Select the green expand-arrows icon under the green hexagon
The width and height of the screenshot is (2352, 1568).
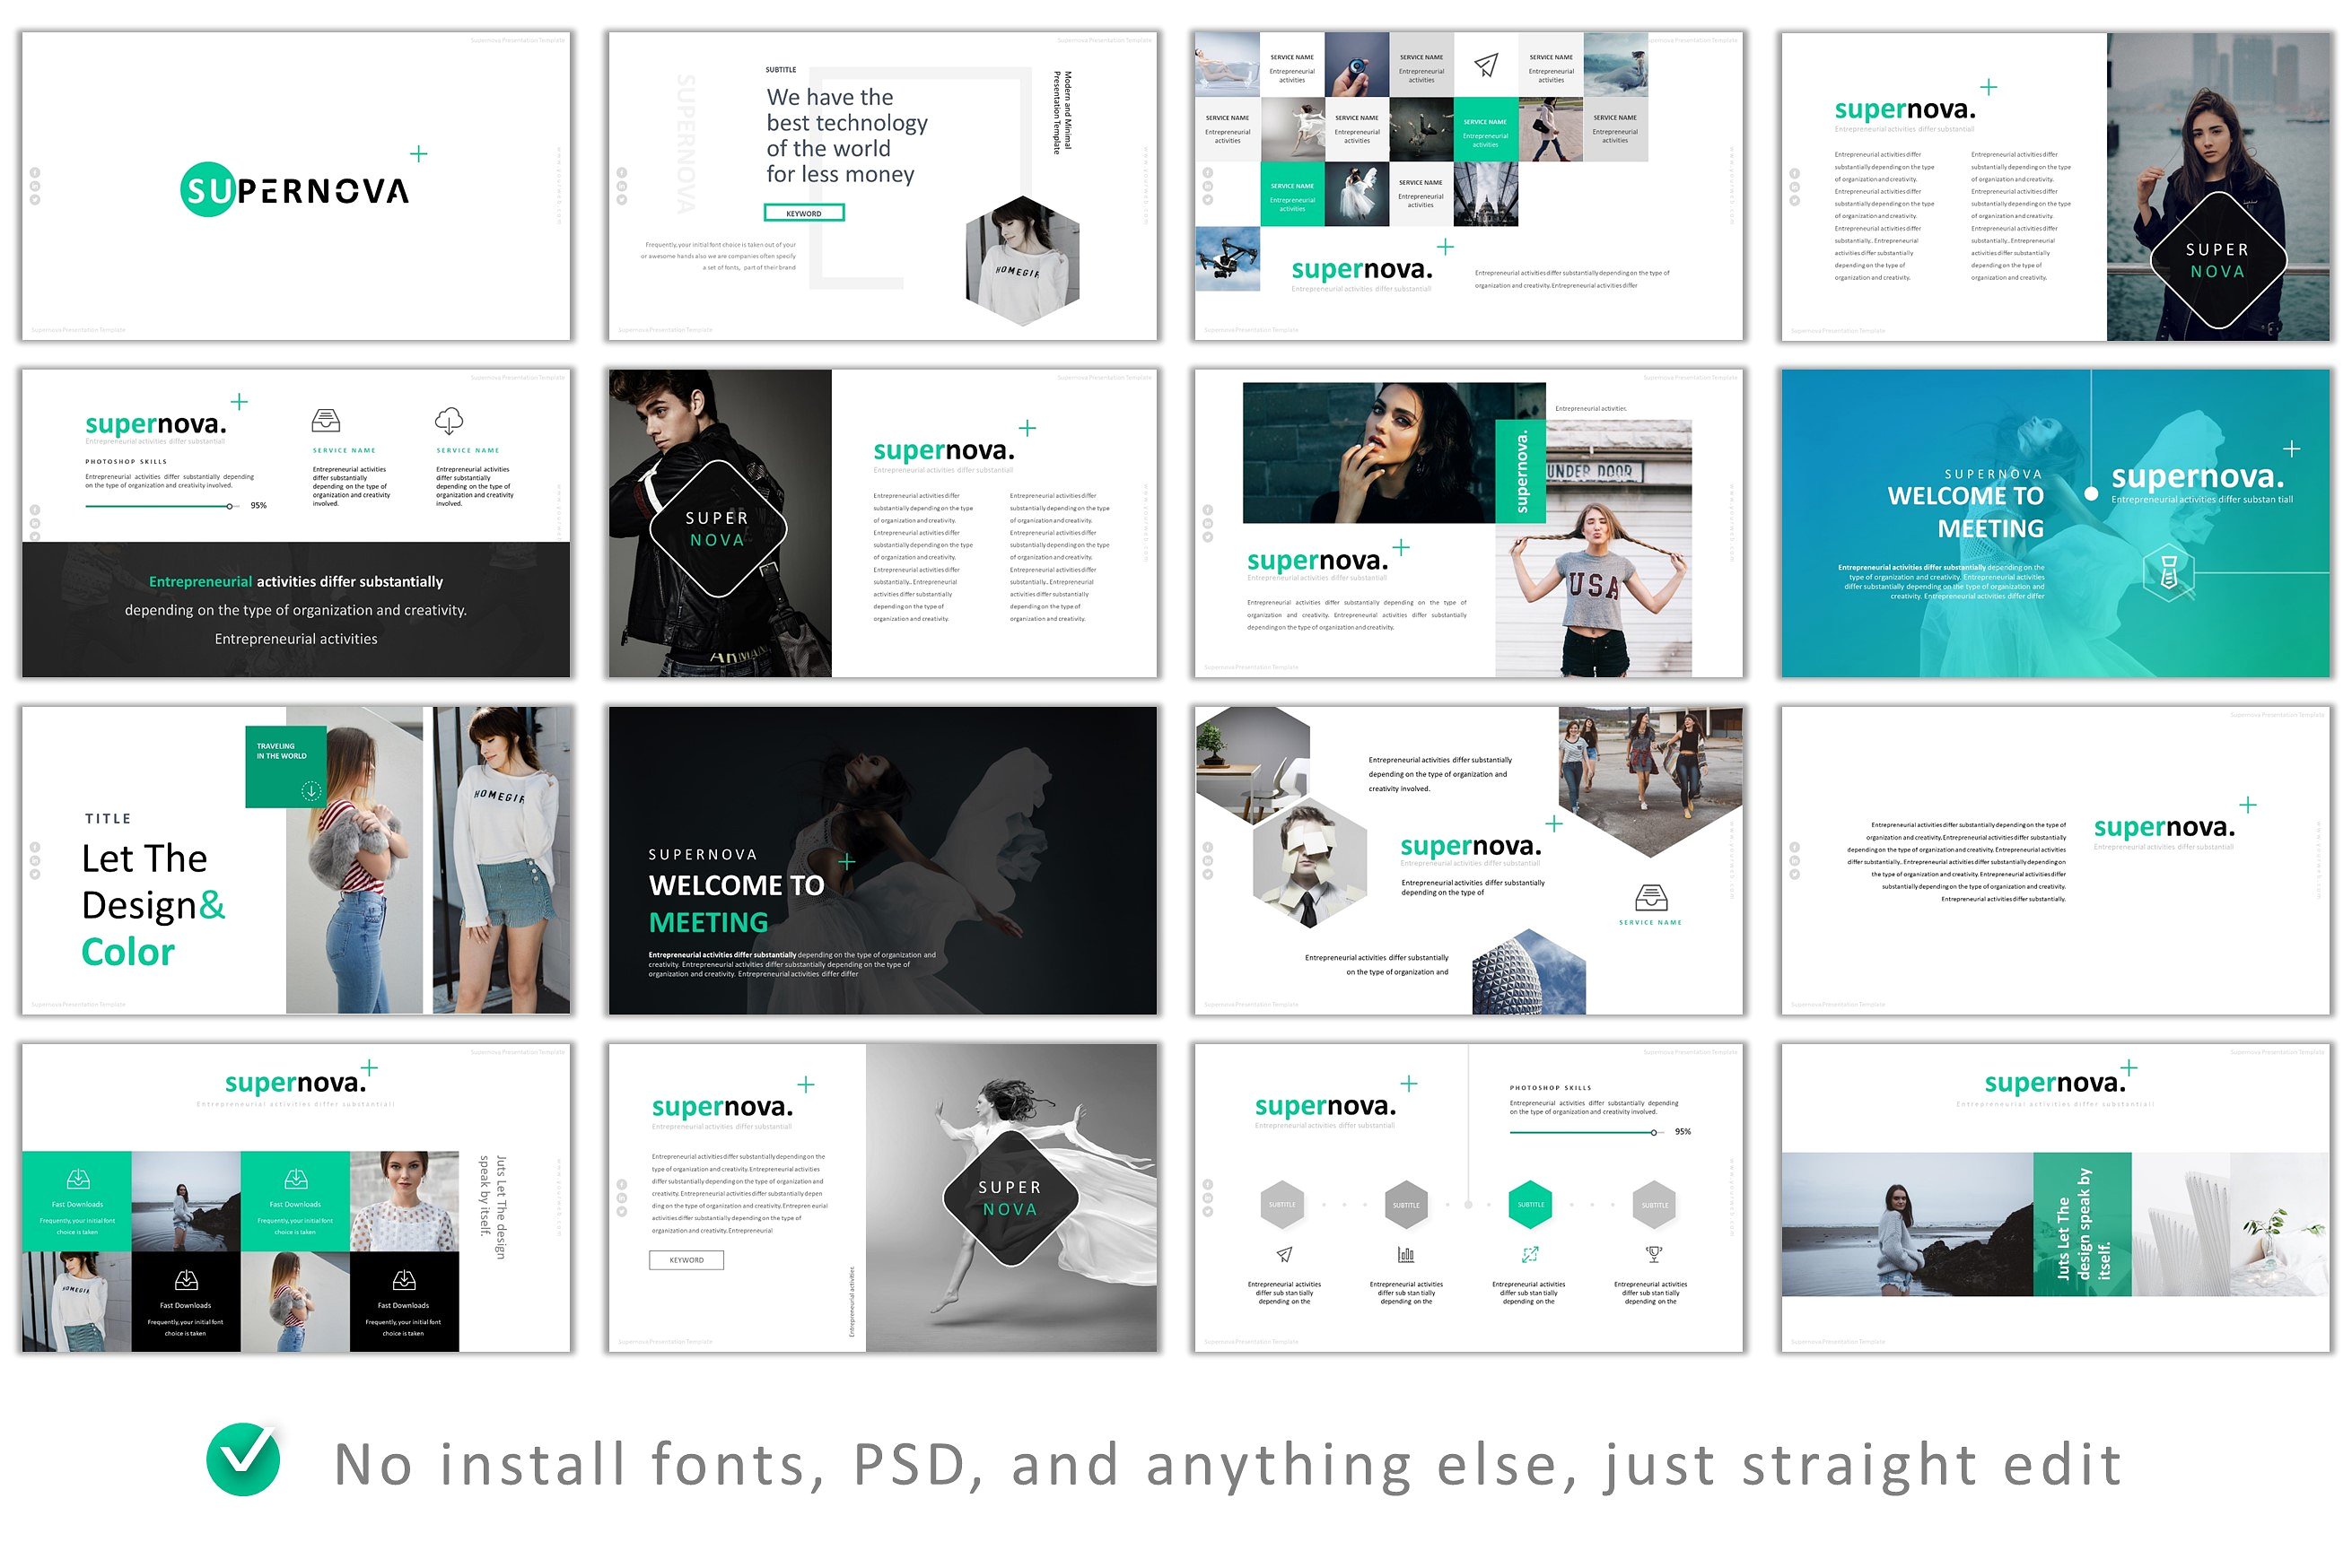click(1530, 1253)
